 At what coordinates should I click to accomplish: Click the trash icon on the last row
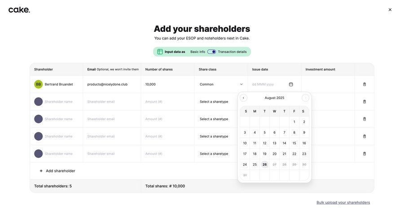[x=364, y=154]
